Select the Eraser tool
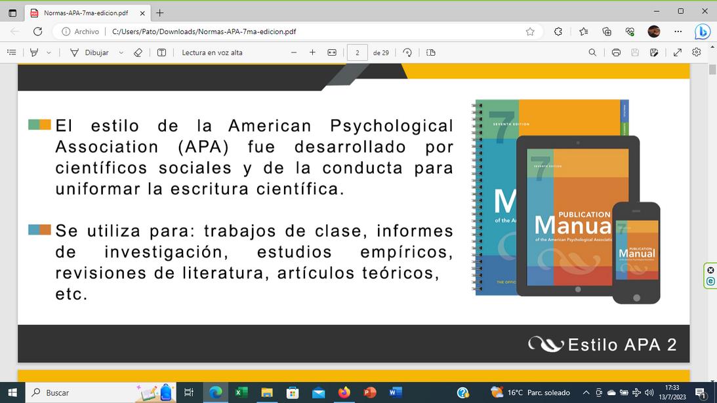 pyautogui.click(x=138, y=52)
